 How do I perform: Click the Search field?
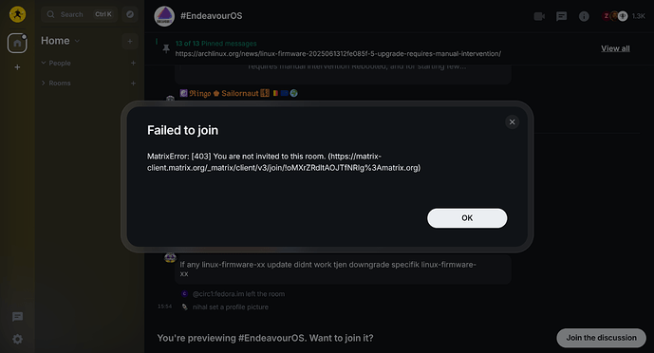click(79, 14)
